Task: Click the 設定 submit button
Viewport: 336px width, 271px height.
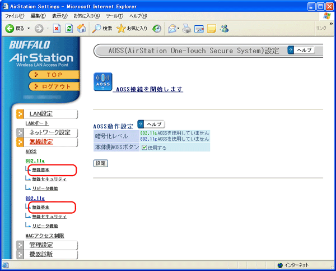Action: (100, 163)
